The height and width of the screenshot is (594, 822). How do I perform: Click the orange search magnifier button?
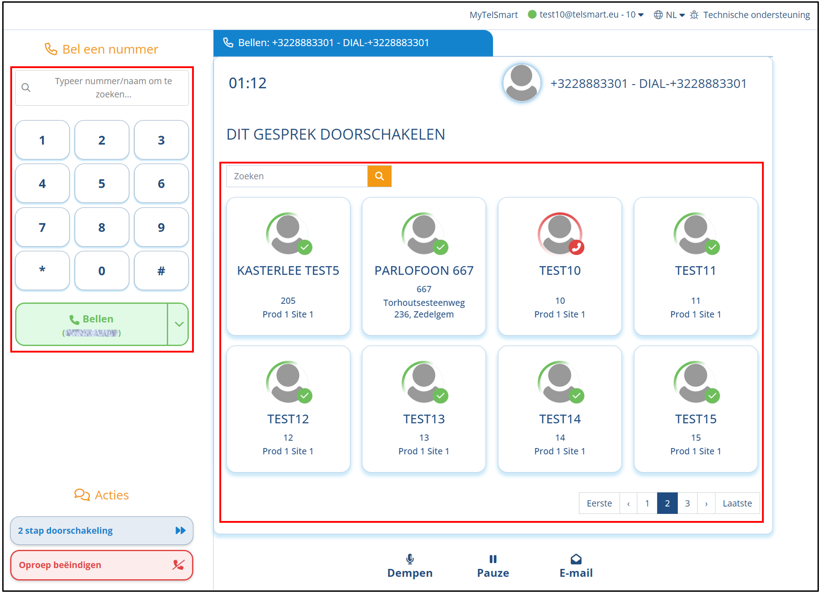(379, 176)
